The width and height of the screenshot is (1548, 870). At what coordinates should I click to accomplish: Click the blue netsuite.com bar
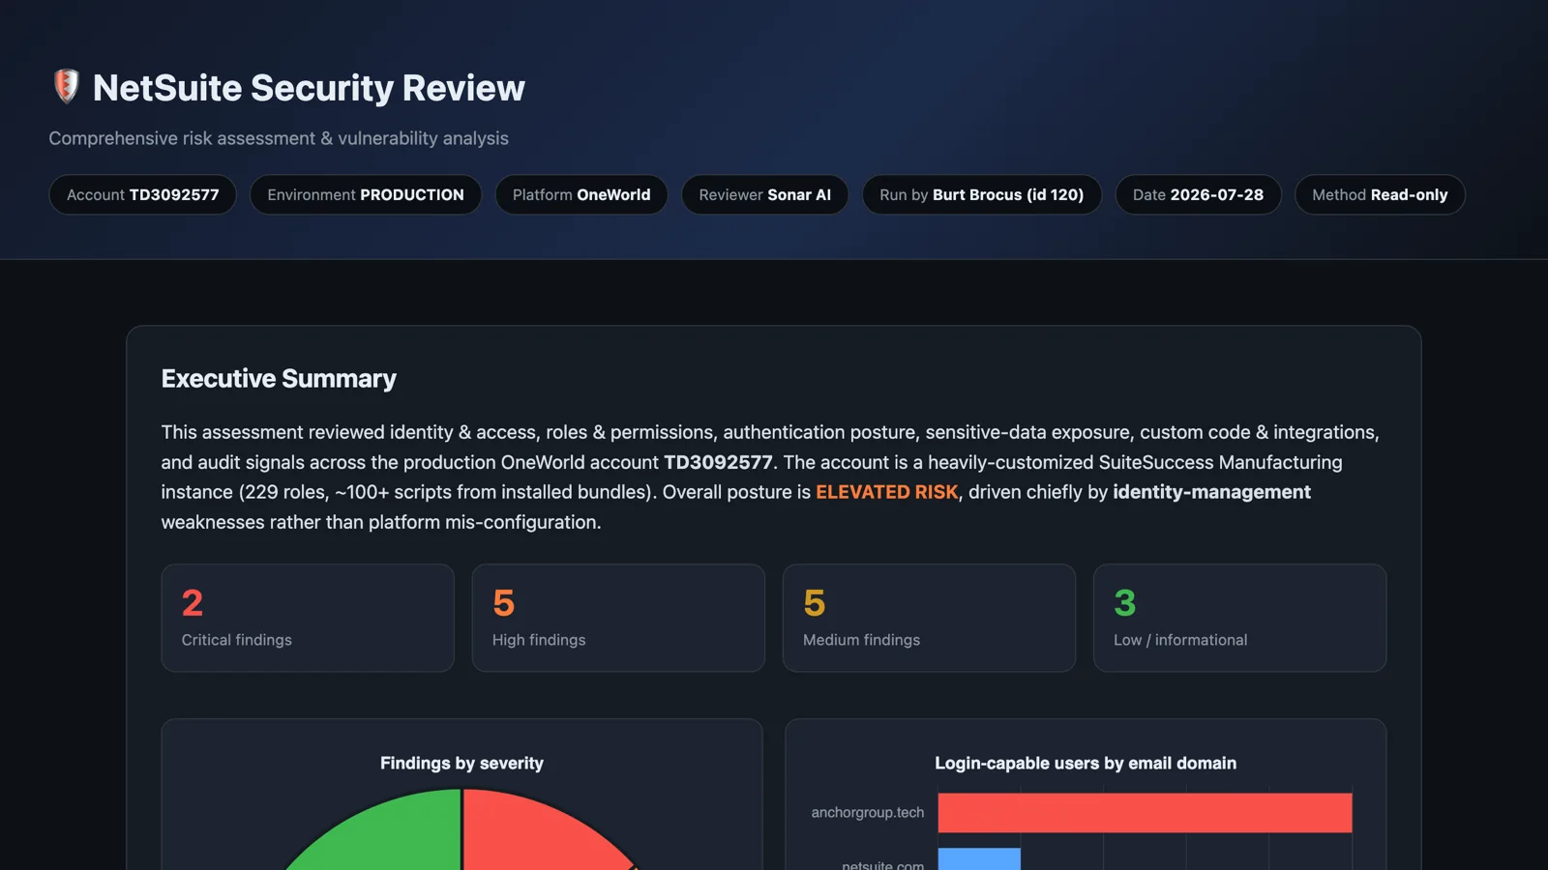(979, 859)
